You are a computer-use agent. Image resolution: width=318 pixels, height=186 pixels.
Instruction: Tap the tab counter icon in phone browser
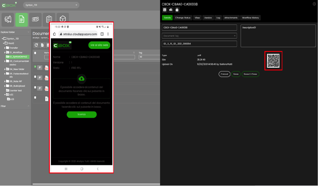(102, 34)
